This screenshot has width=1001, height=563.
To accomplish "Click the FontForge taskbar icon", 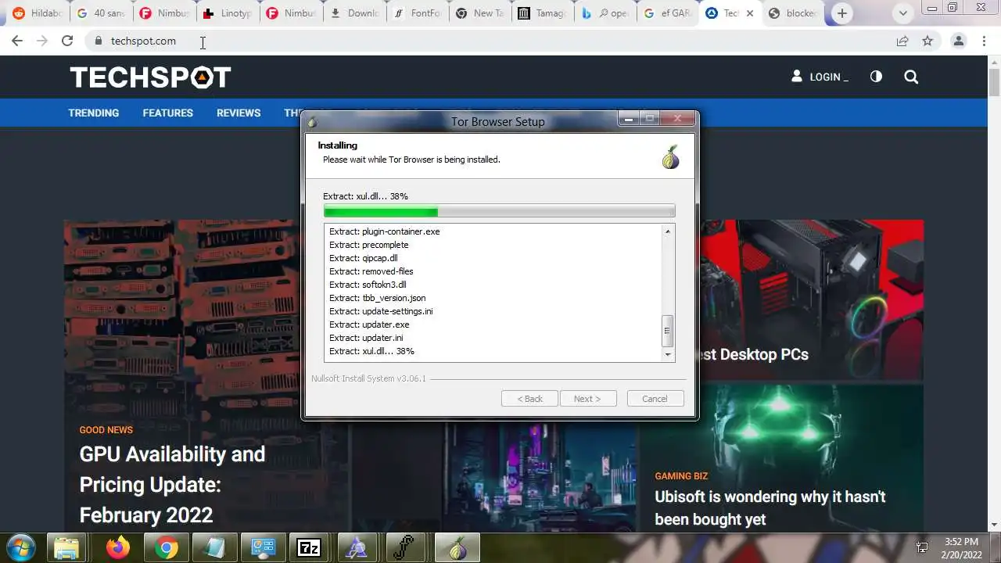I will pyautogui.click(x=405, y=548).
